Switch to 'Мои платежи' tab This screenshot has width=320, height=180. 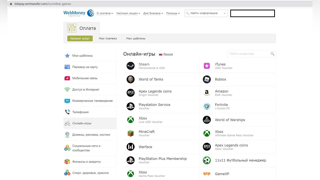tap(108, 38)
